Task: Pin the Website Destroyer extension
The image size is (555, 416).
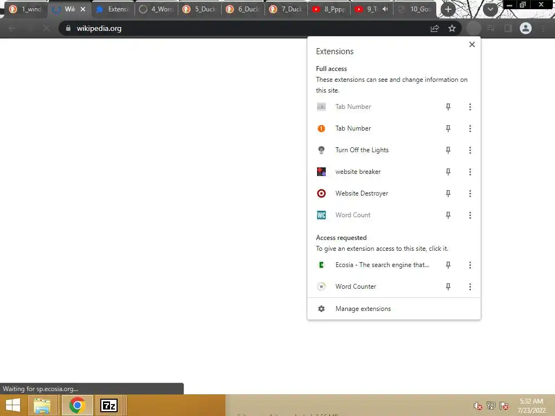Action: pos(448,193)
